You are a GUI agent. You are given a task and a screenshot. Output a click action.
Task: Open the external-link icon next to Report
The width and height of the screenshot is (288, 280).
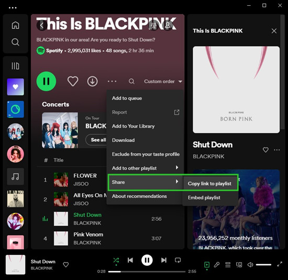176,112
